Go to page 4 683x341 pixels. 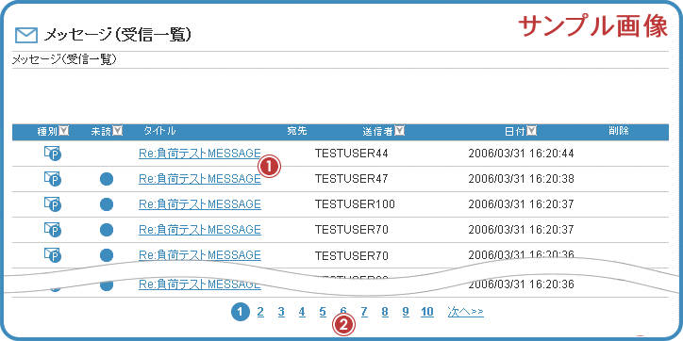(302, 312)
